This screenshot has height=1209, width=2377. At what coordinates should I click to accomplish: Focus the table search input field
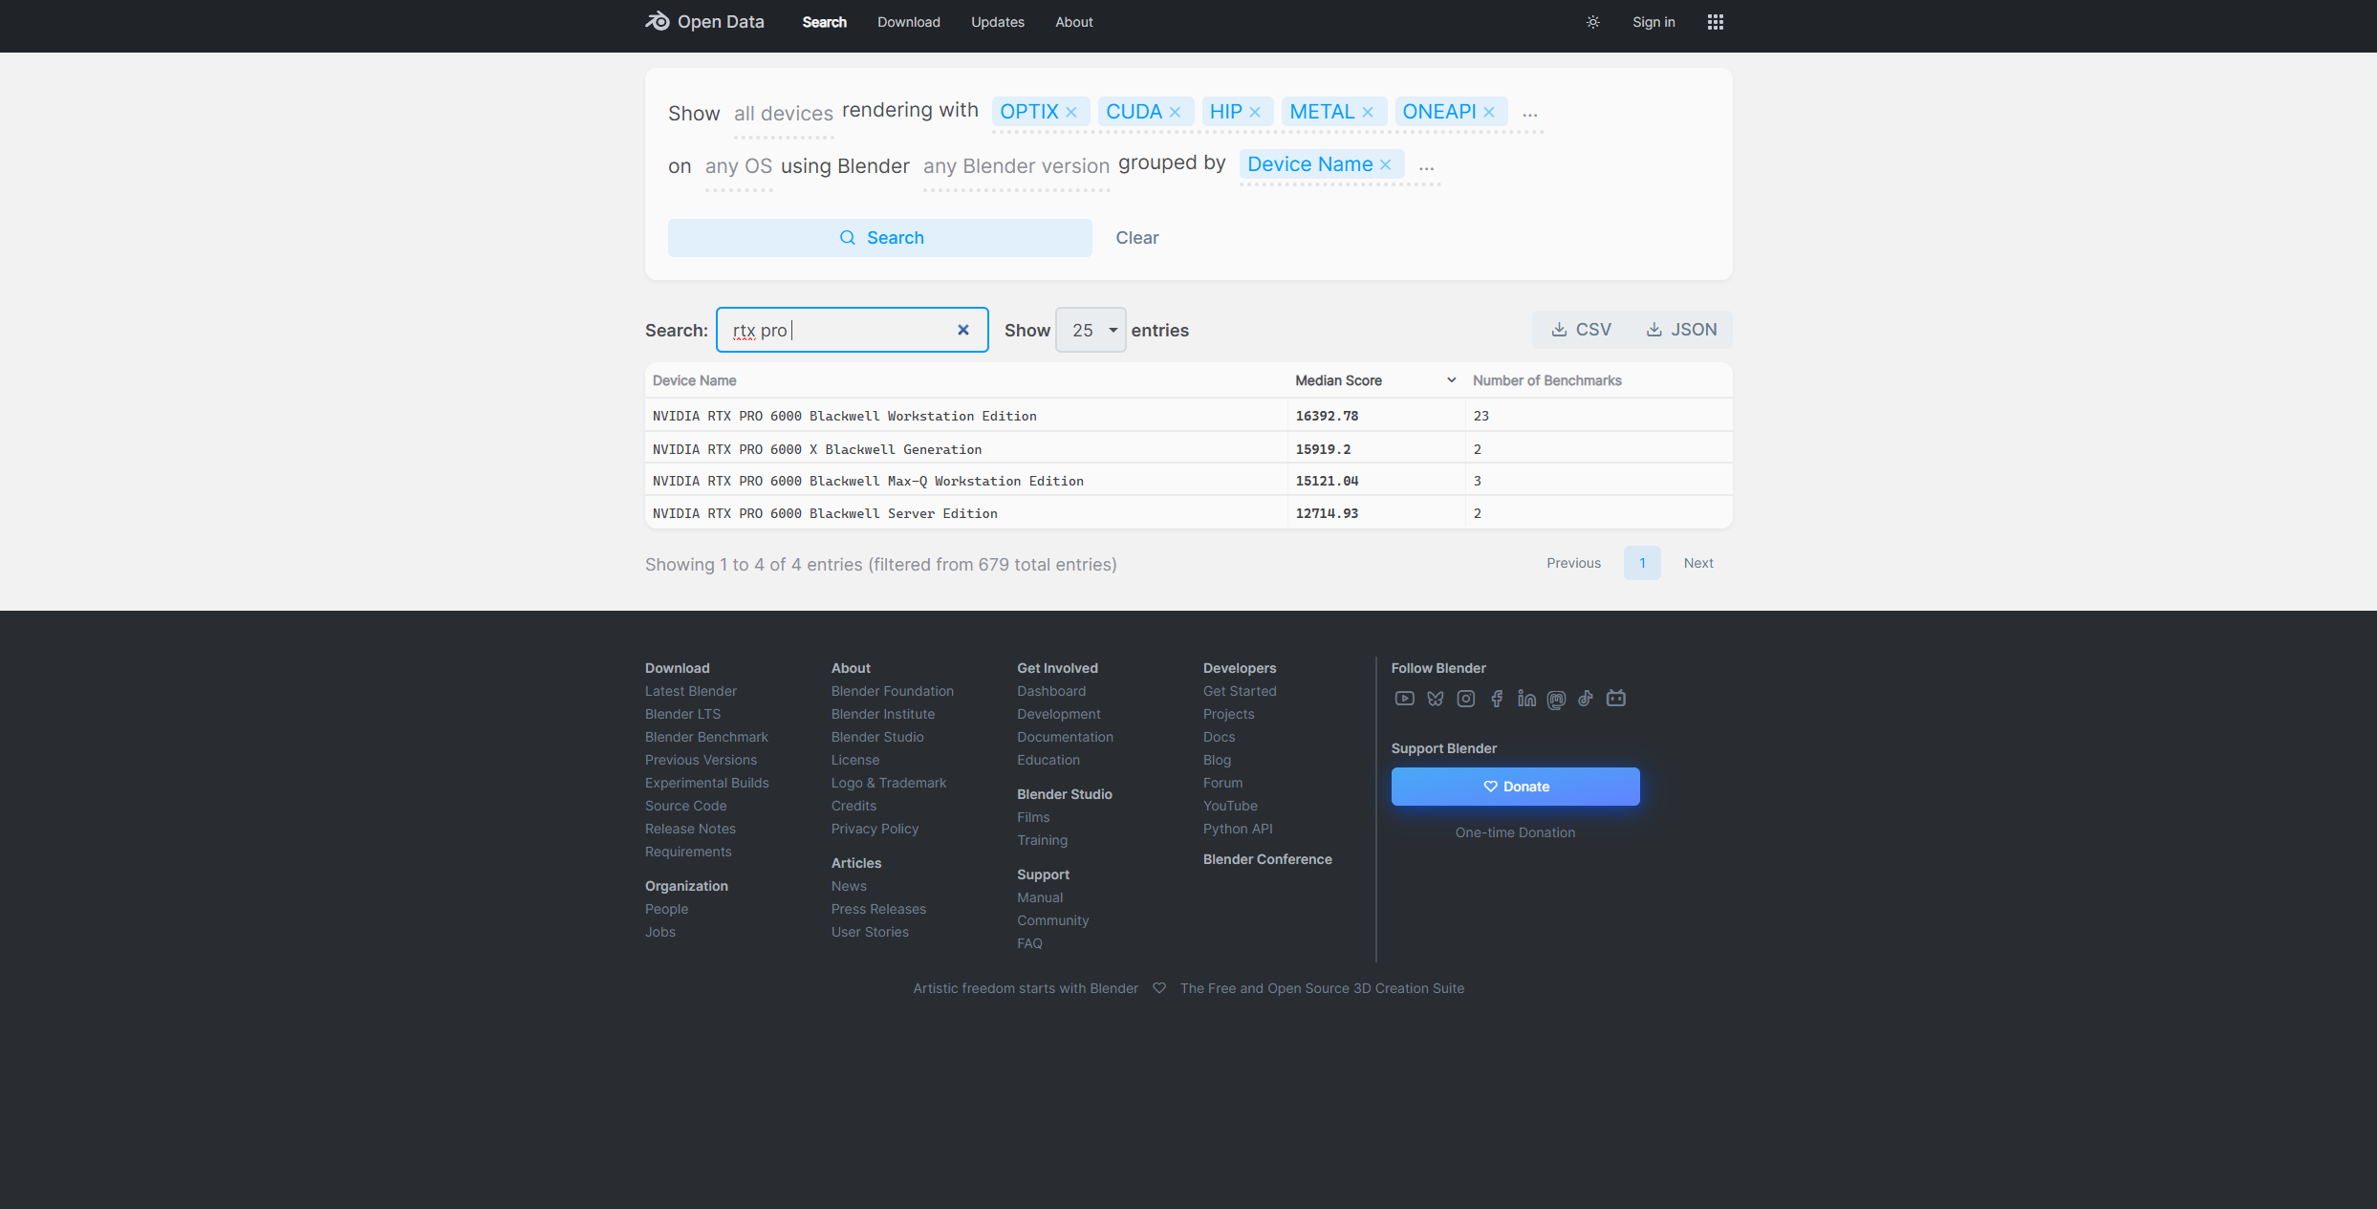[x=852, y=330]
